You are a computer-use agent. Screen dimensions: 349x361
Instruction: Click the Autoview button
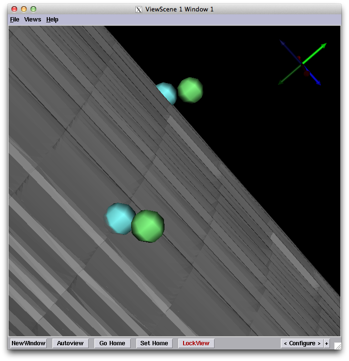70,343
